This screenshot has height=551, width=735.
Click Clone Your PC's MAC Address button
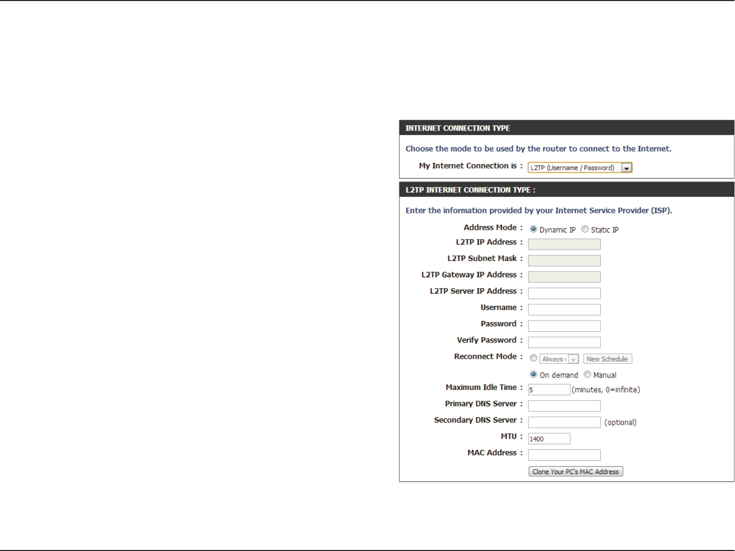pos(576,471)
